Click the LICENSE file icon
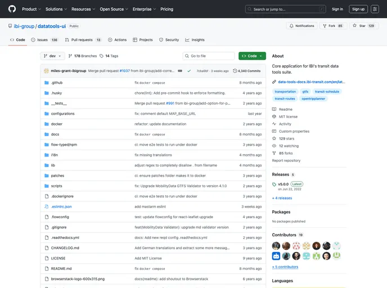 pos(46,258)
